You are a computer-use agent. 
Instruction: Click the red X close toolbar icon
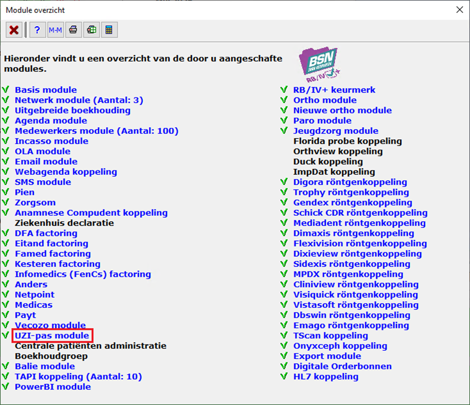pyautogui.click(x=14, y=30)
